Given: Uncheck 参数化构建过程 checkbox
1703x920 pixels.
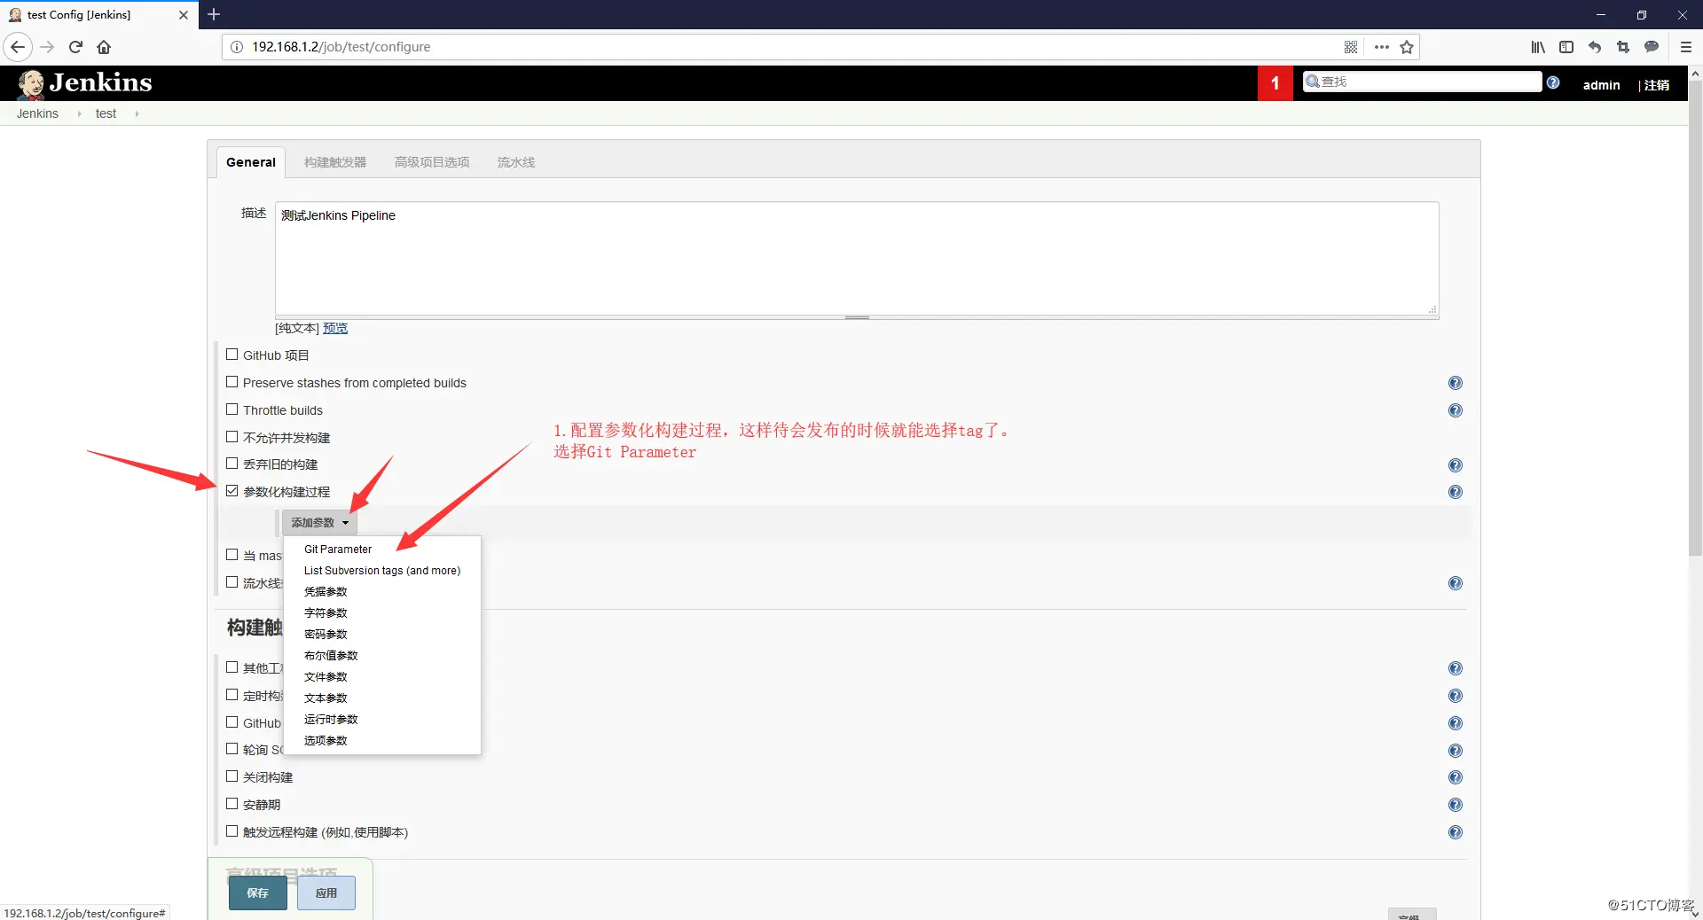Looking at the screenshot, I should pyautogui.click(x=232, y=491).
